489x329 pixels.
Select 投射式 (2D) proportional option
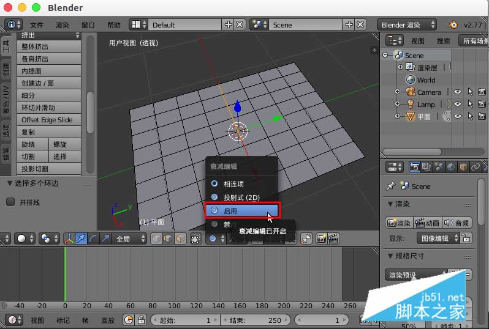click(x=241, y=198)
